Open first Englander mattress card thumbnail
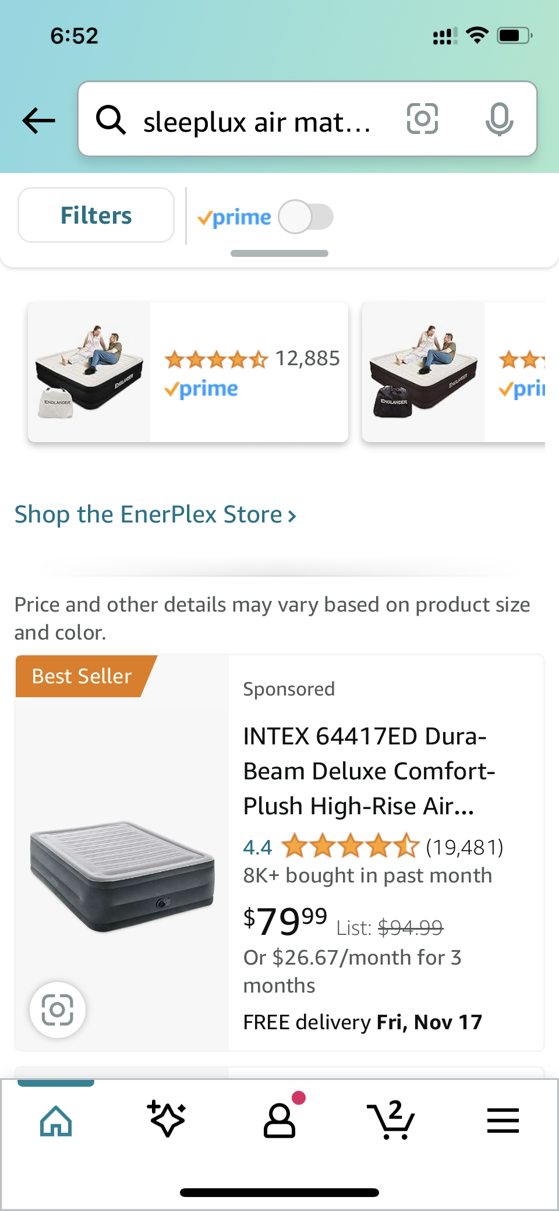 click(89, 372)
